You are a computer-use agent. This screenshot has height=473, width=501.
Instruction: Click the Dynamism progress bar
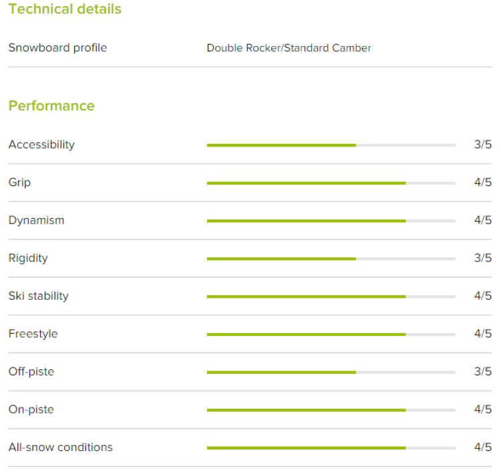point(331,221)
